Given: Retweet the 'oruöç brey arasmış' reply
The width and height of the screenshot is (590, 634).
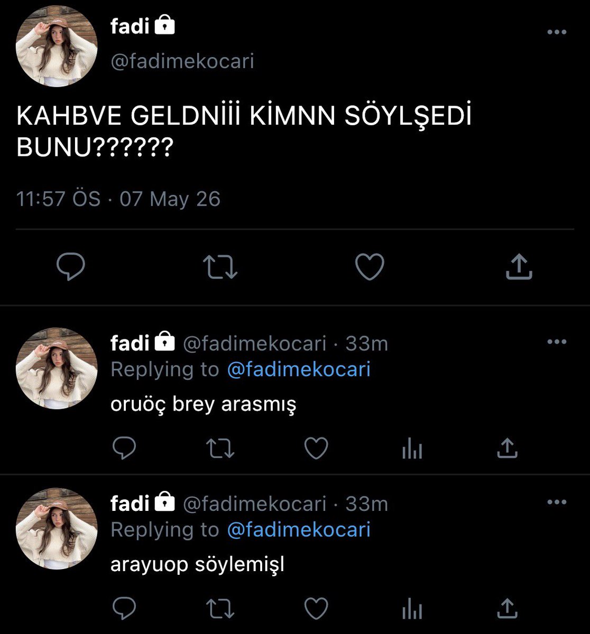Looking at the screenshot, I should coord(220,449).
